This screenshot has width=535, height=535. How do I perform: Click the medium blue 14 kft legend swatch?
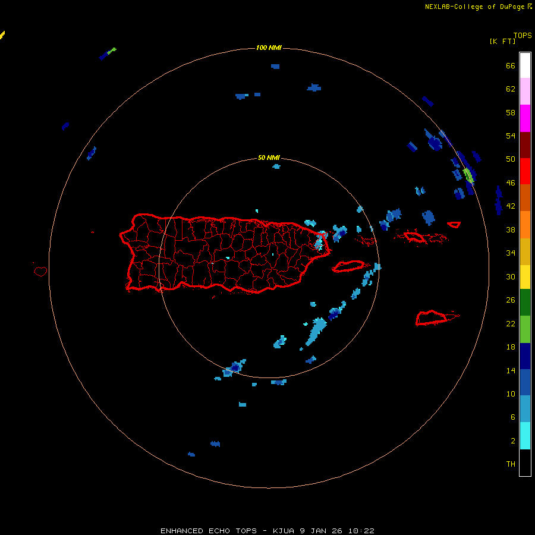[525, 382]
